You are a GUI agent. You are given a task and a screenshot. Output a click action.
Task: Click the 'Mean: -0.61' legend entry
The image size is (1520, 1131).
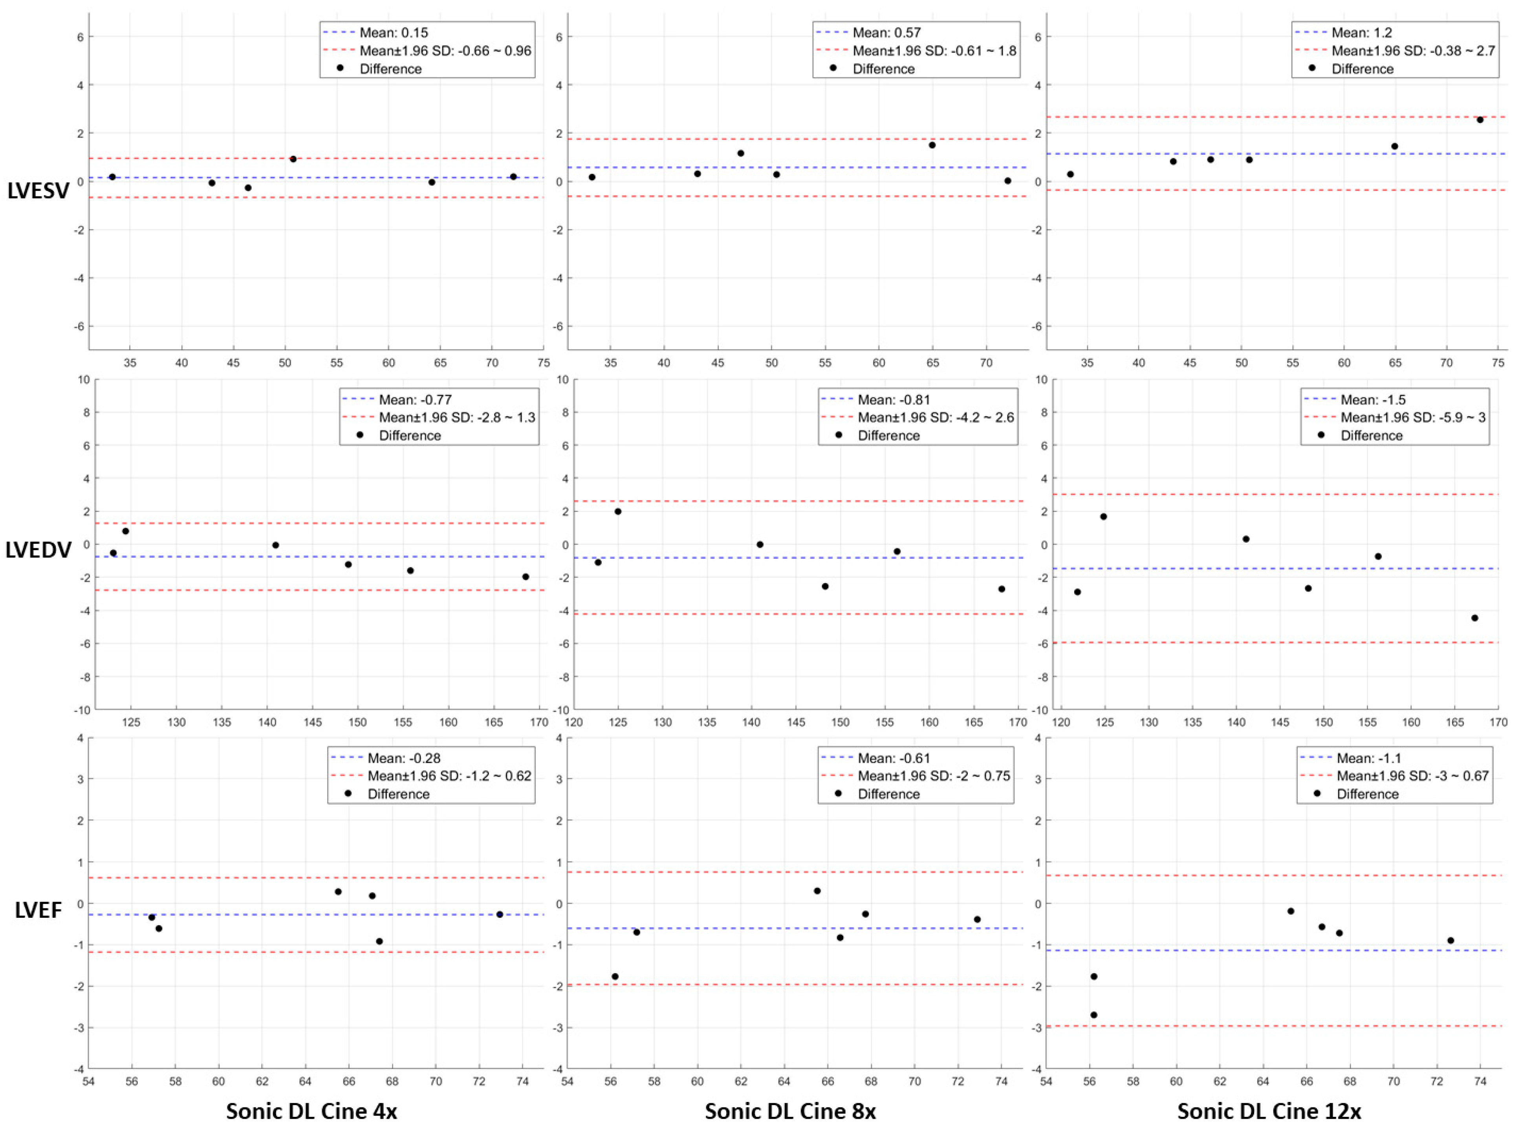coord(894,759)
